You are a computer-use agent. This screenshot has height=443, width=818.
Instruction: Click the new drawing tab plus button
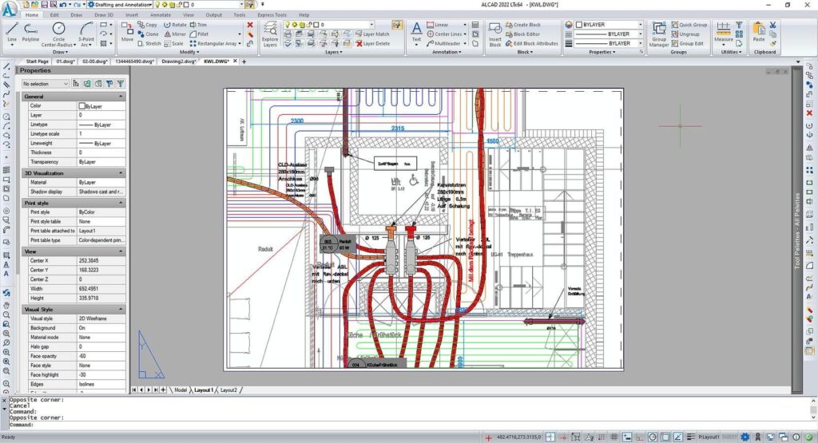click(x=244, y=61)
